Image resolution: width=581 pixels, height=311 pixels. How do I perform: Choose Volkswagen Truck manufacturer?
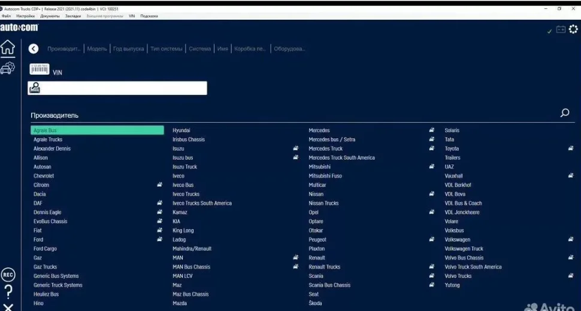click(x=464, y=249)
